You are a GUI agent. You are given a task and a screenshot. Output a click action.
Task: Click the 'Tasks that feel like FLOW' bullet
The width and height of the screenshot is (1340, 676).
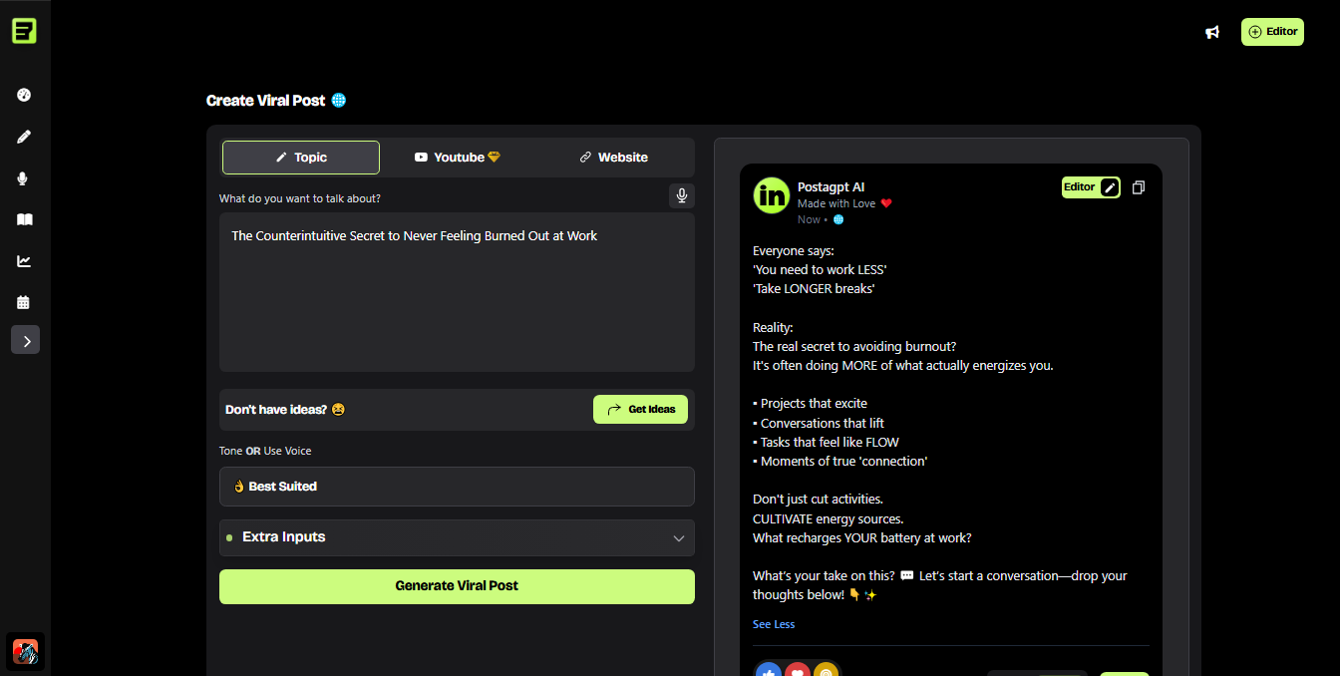(826, 443)
